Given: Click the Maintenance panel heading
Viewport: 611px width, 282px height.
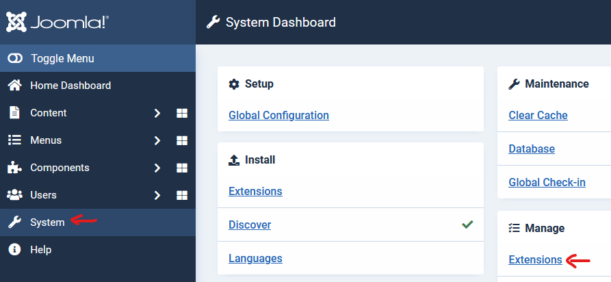Looking at the screenshot, I should (x=557, y=84).
